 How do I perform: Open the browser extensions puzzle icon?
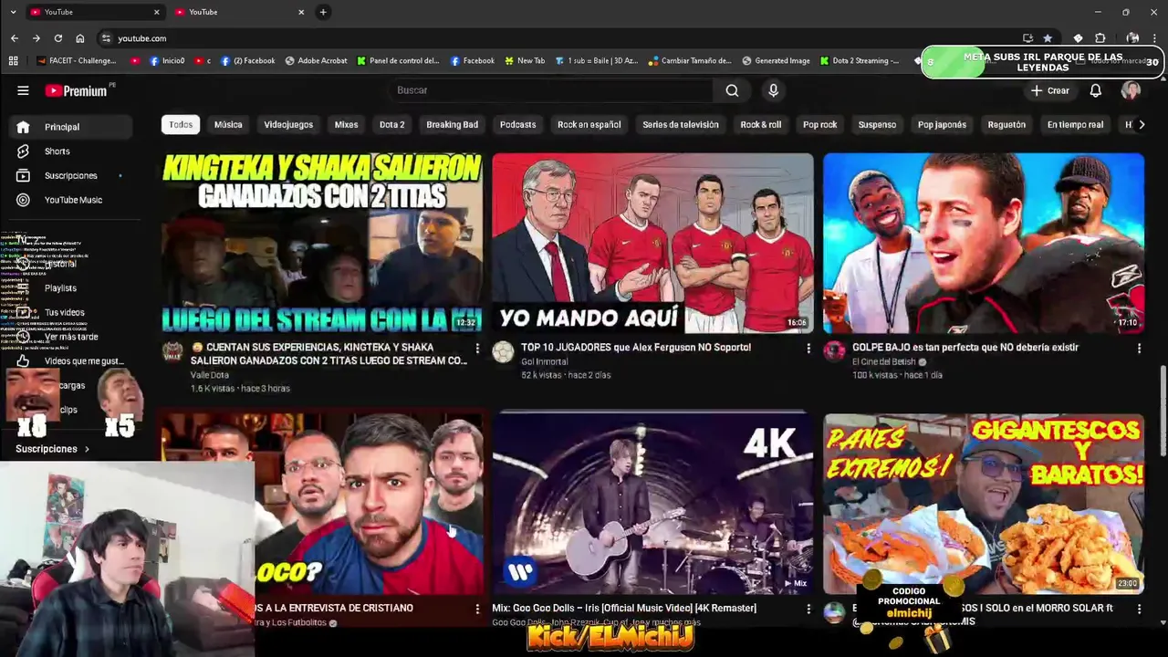(x=1100, y=38)
